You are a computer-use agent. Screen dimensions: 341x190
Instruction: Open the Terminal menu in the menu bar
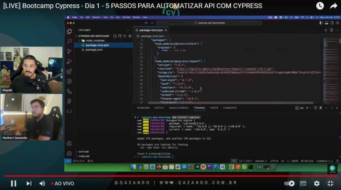click(x=126, y=17)
